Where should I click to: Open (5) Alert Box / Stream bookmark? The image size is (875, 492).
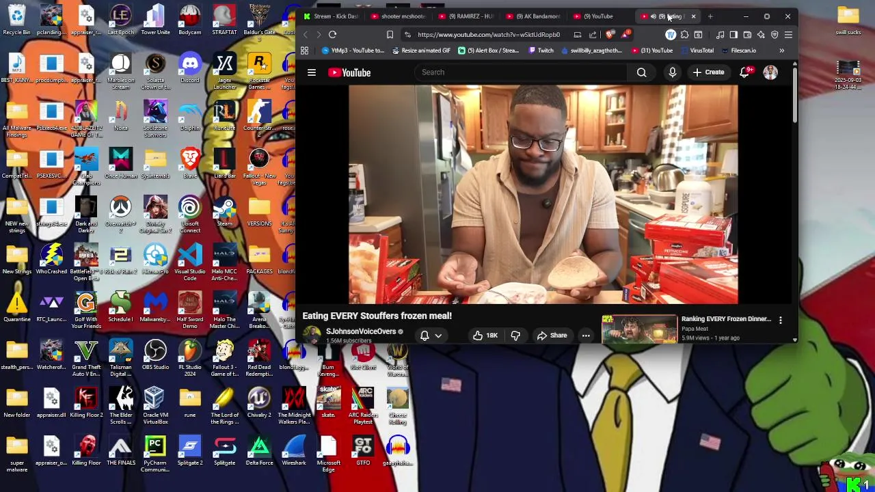[x=489, y=51]
